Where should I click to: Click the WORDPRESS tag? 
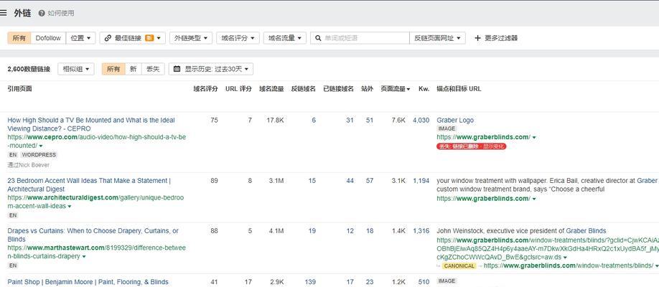point(39,155)
